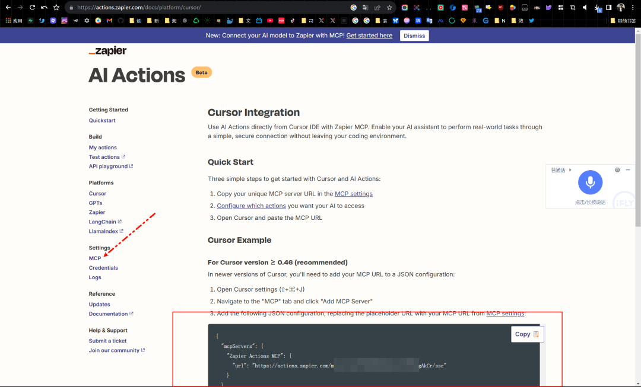The height and width of the screenshot is (387, 641).
Task: Dismiss the MCP announcement banner
Action: (x=414, y=36)
